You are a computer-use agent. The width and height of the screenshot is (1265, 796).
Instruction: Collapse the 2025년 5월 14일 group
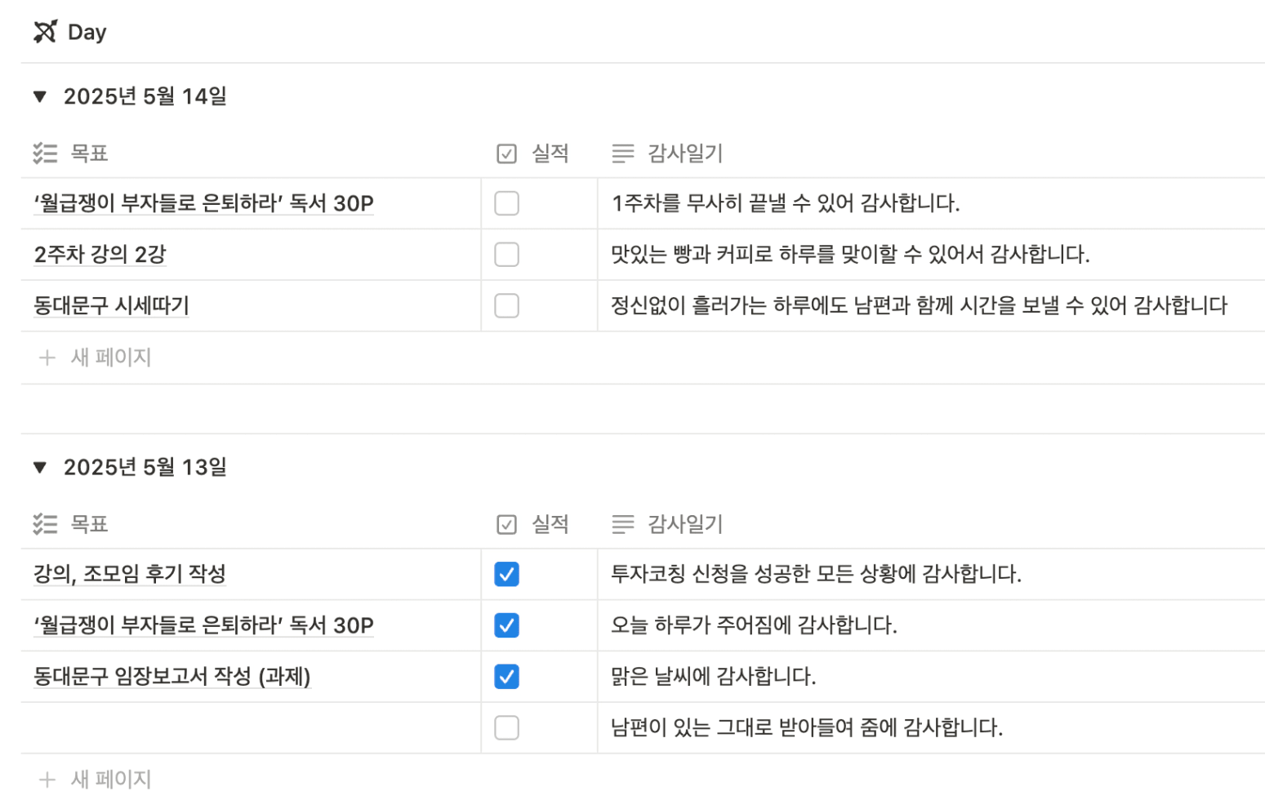click(40, 97)
